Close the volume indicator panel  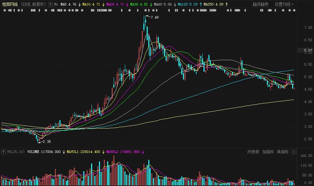(x=294, y=152)
